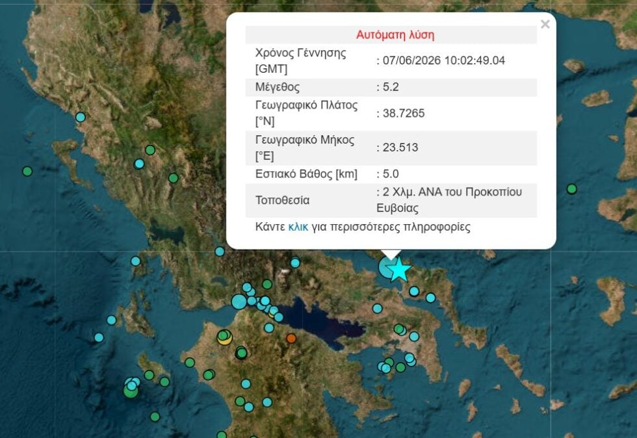Click the location text '2 Χλμ. ΑΝΑ του Προκοπίου Ευβοίας'

click(449, 200)
